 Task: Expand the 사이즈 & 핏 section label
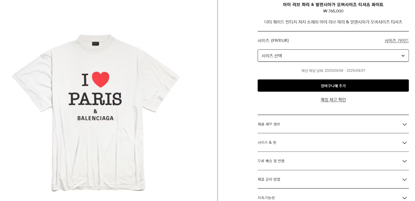pos(267,143)
